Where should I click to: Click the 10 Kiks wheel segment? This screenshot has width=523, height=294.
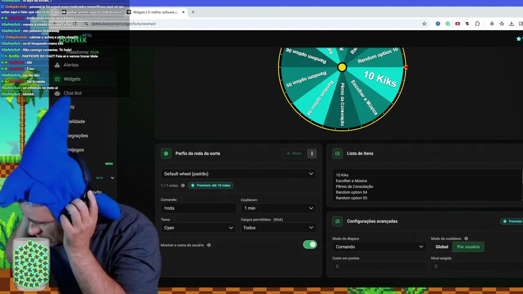(380, 78)
